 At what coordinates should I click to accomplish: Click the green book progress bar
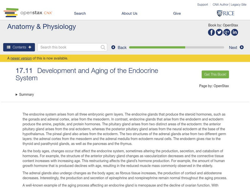pyautogui.click(x=157, y=47)
